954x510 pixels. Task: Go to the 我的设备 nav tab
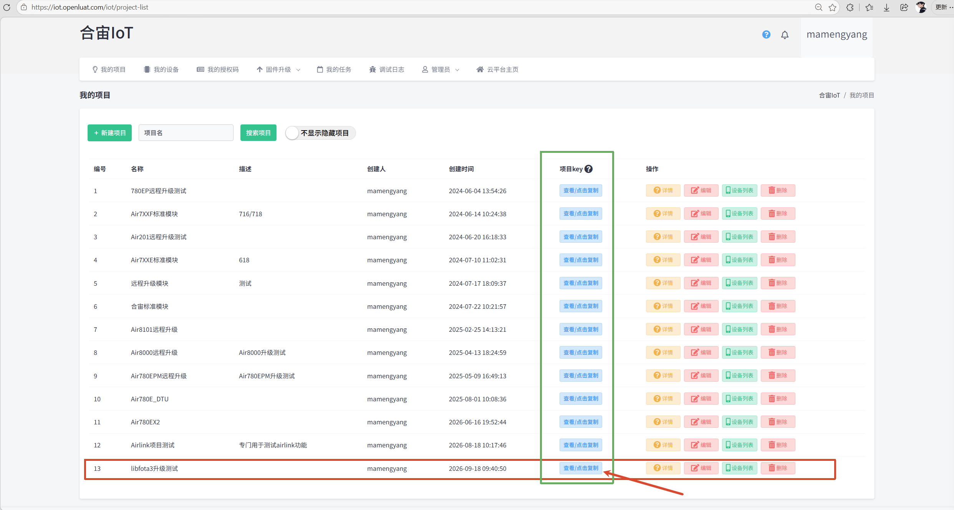coord(161,70)
